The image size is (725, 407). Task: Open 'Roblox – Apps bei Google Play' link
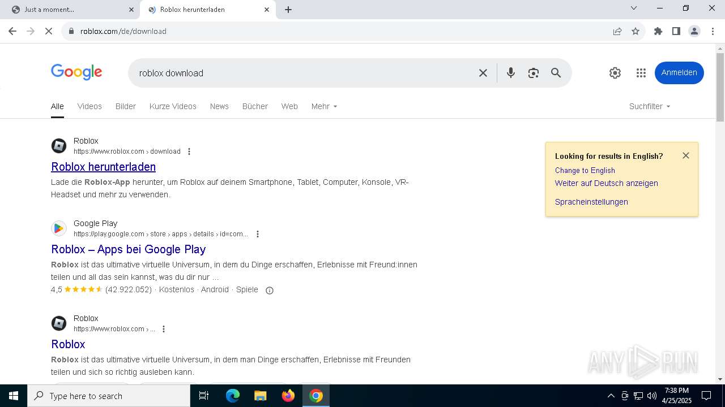click(129, 249)
